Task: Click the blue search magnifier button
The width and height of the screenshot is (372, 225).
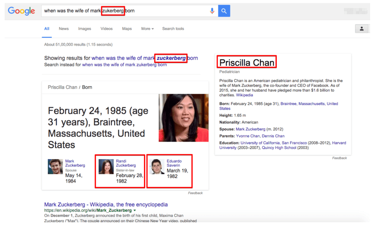Action: click(x=224, y=11)
